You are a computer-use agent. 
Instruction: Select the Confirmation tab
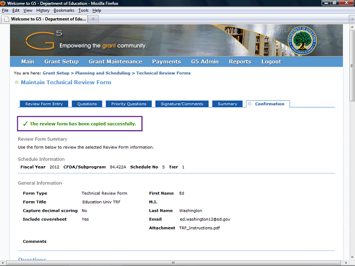pos(268,104)
